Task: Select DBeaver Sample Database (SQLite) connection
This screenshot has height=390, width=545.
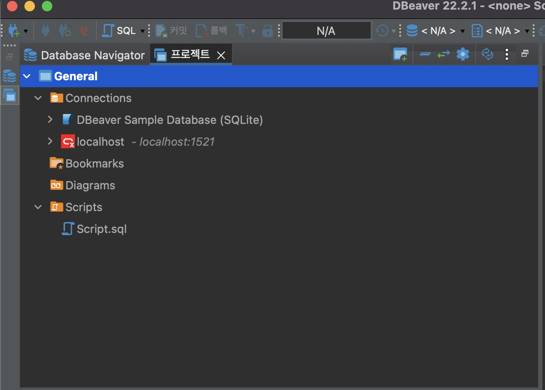Action: click(x=170, y=120)
